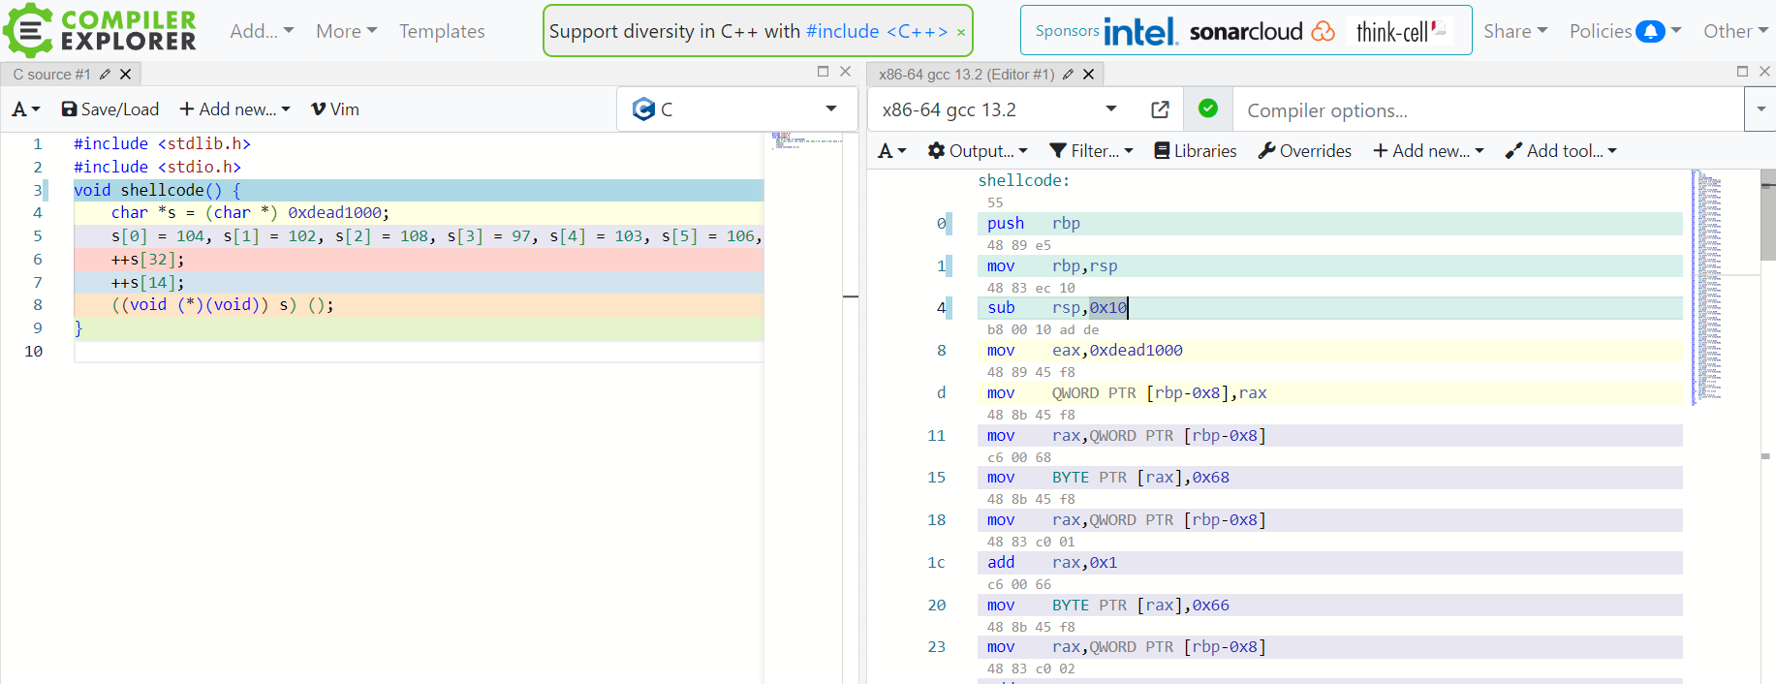This screenshot has height=684, width=1776.
Task: Click the green compilation status checkmark
Action: tap(1207, 109)
